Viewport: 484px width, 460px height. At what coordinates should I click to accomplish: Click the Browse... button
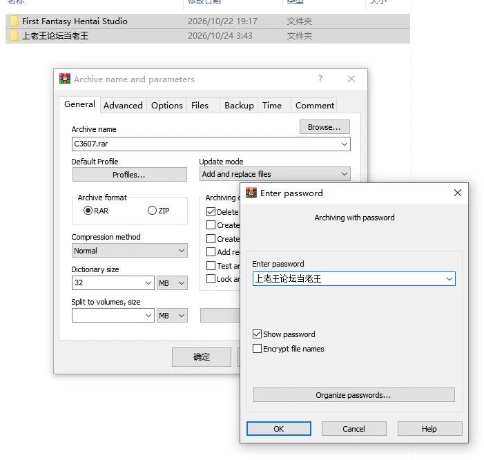325,127
